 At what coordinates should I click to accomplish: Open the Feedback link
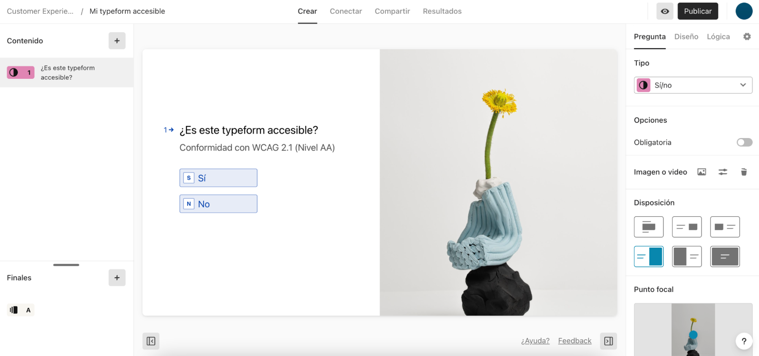[574, 340]
